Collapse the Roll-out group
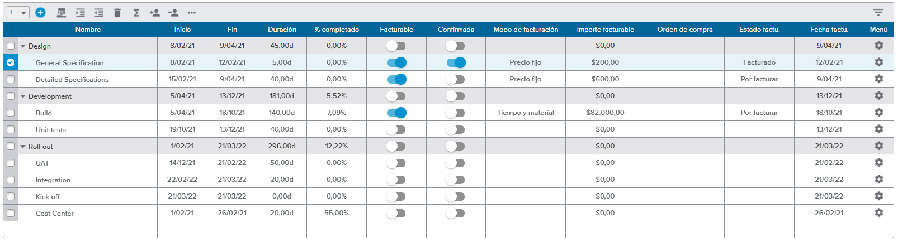The image size is (898, 242). click(23, 147)
